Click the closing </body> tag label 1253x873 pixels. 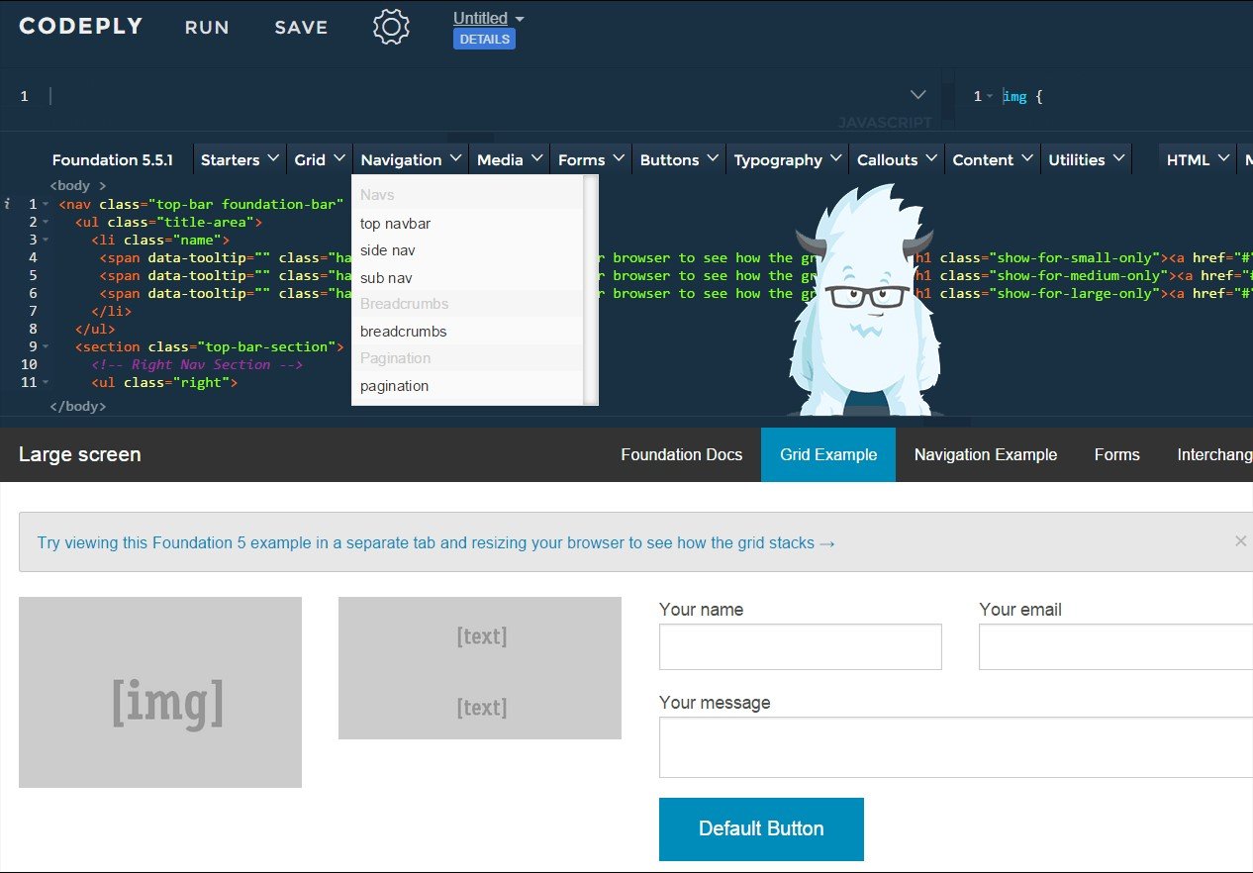click(77, 406)
